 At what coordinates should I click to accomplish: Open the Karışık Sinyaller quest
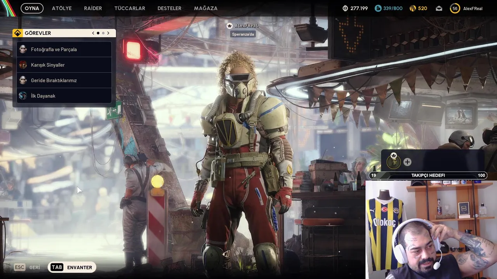64,65
